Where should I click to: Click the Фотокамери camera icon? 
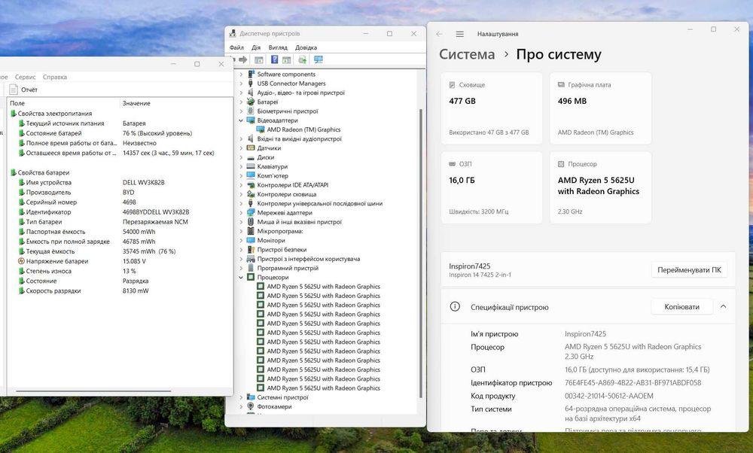pos(250,406)
